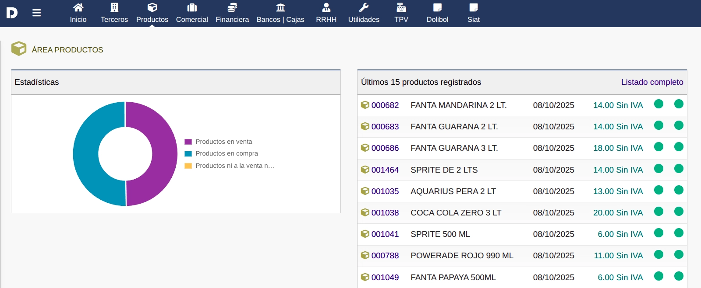Toggle the hamburger side menu
701x288 pixels.
[37, 13]
